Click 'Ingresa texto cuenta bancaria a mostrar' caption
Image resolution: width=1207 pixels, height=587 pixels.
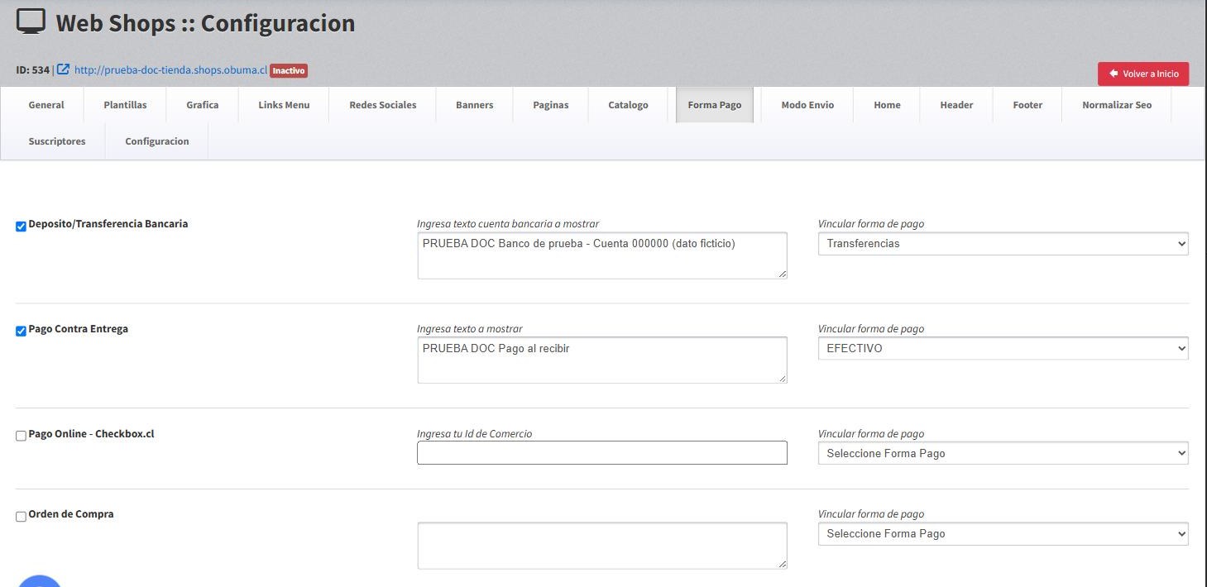click(508, 224)
